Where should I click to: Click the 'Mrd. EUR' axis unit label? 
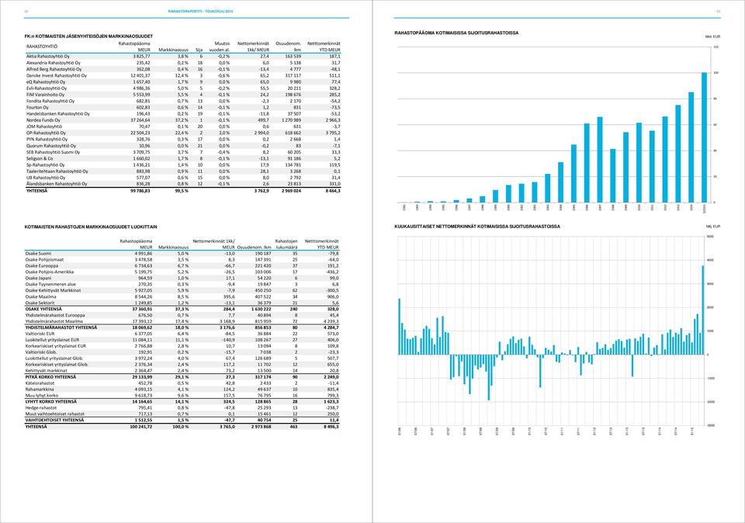pos(712,36)
